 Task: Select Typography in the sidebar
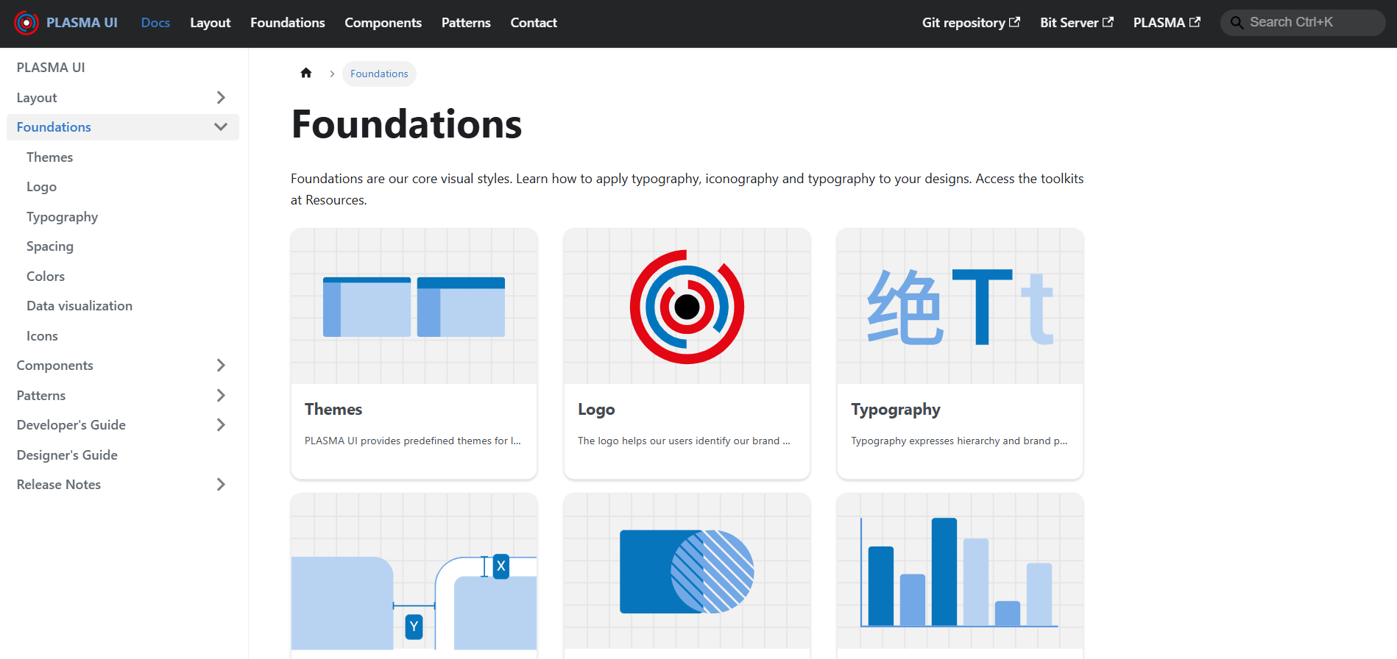pyautogui.click(x=62, y=217)
